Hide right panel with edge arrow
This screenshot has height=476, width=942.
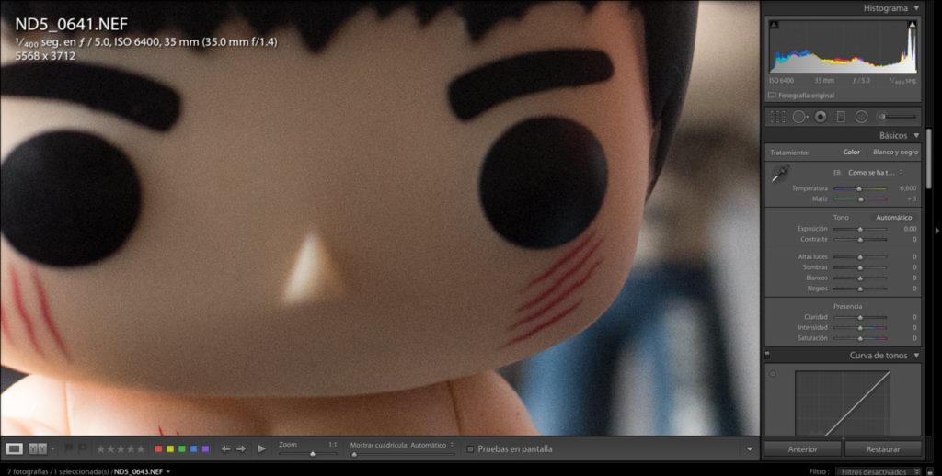click(937, 231)
